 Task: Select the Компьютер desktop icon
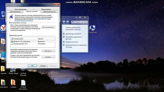pyautogui.click(x=93, y=29)
